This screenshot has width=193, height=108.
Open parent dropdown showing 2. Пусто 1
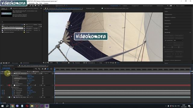click(47, 73)
